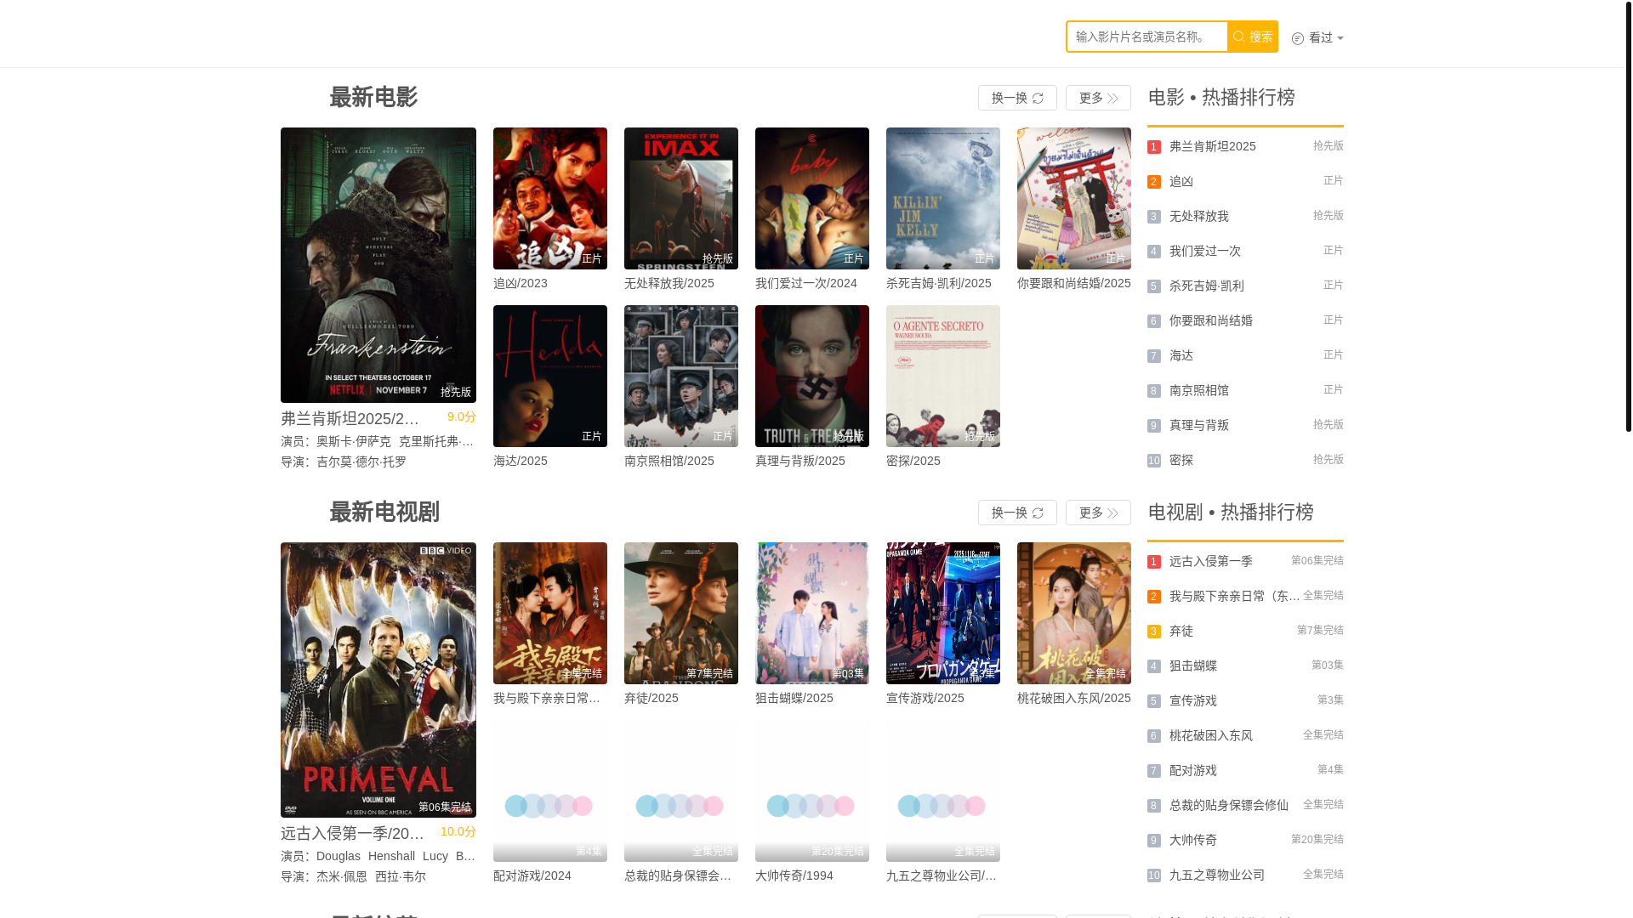Open the Primeval series poster
Screen dimensions: 1633x918
(378, 679)
